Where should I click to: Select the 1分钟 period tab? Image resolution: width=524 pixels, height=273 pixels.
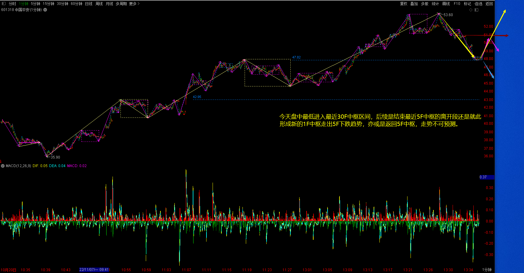tap(23, 4)
